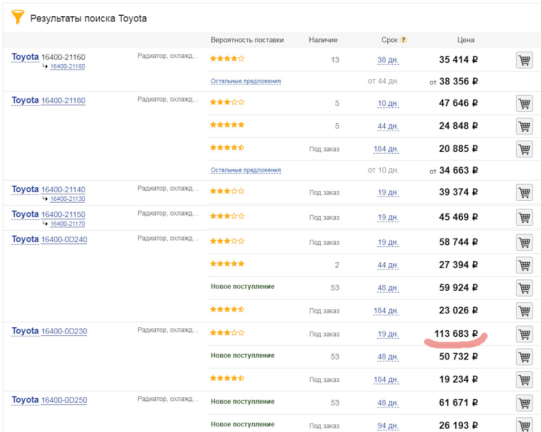This screenshot has width=541, height=432.
Task: Add the 113 683 ₽ offer to cart
Action: coord(524,334)
